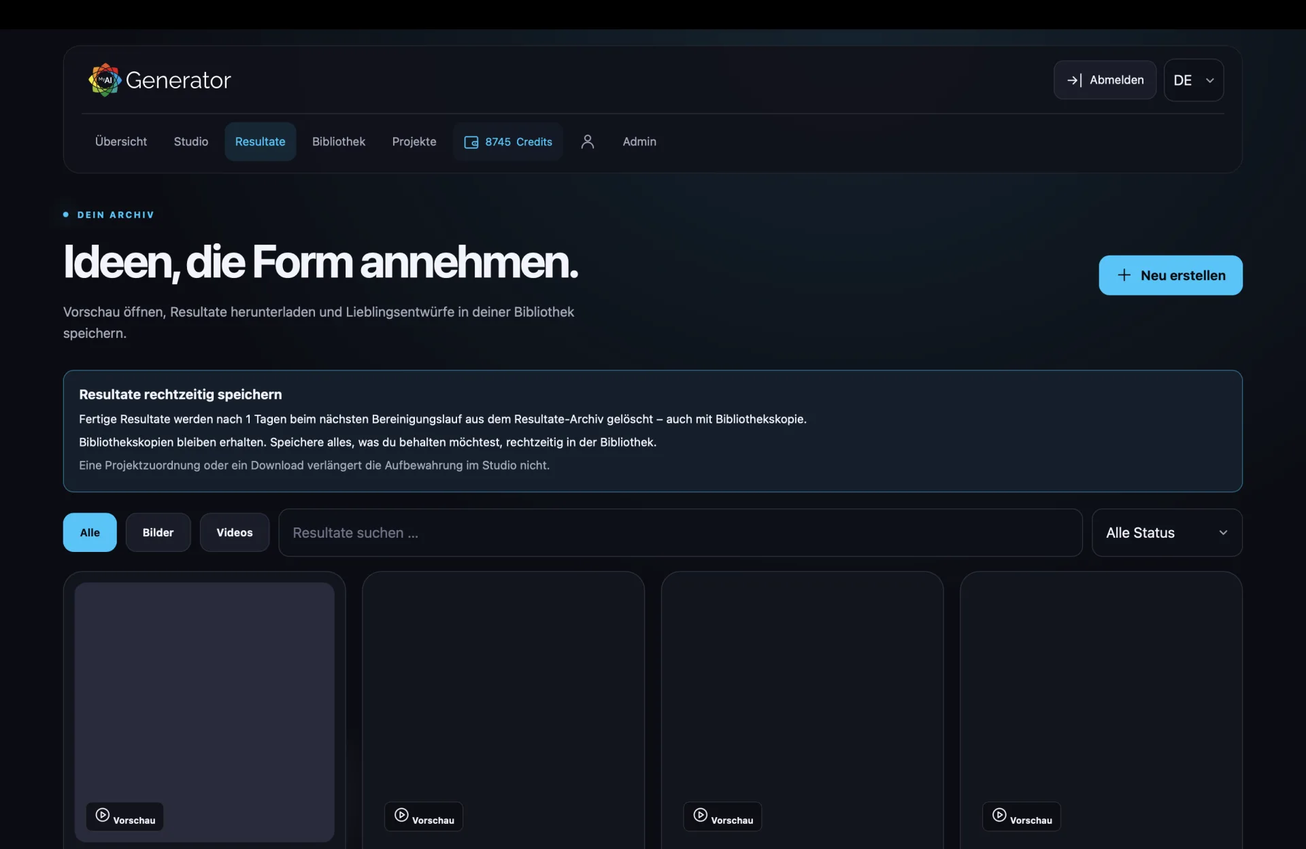Click the Vorschau play icon on second card

coord(401,815)
